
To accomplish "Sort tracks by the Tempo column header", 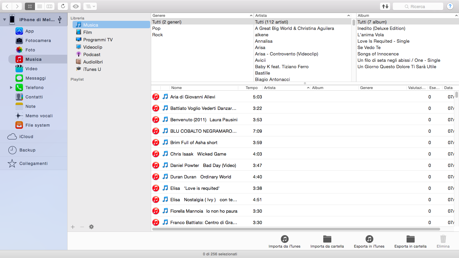I will (251, 88).
